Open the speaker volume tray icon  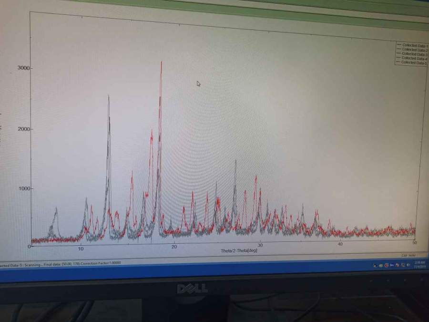(x=408, y=265)
